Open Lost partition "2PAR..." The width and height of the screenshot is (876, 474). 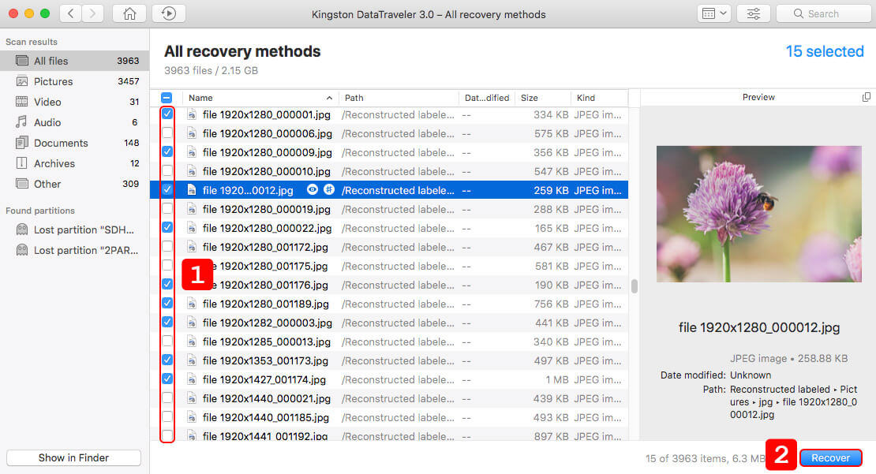(75, 250)
